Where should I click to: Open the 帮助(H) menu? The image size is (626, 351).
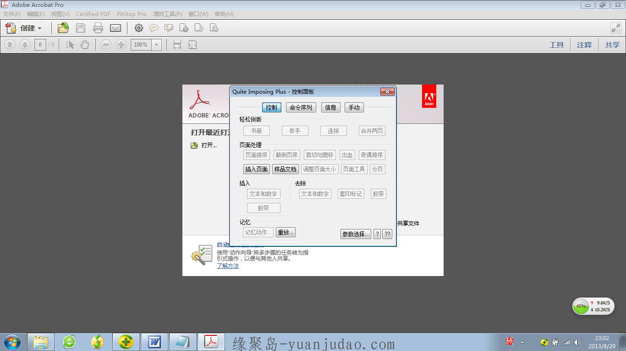(x=224, y=14)
